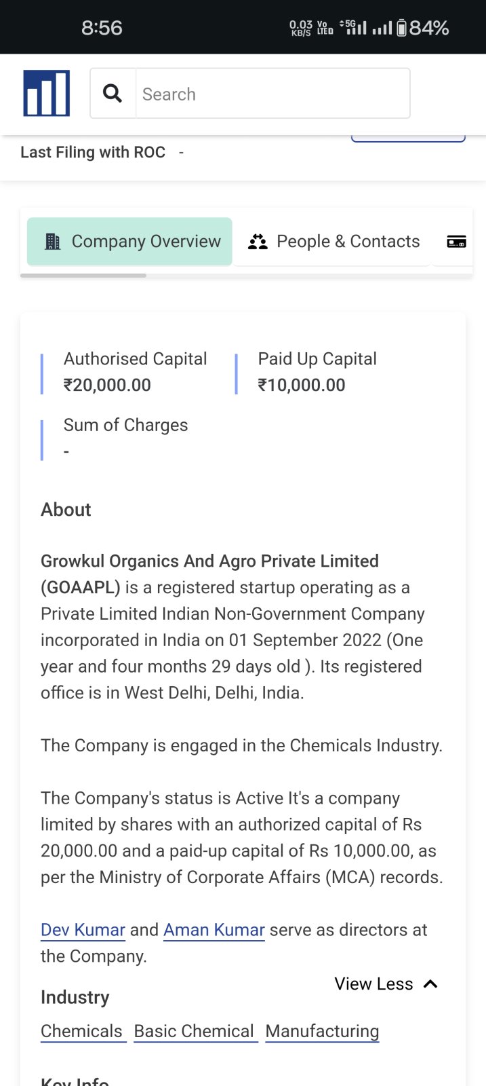
Task: Click View Less to collapse description
Action: pos(373,984)
